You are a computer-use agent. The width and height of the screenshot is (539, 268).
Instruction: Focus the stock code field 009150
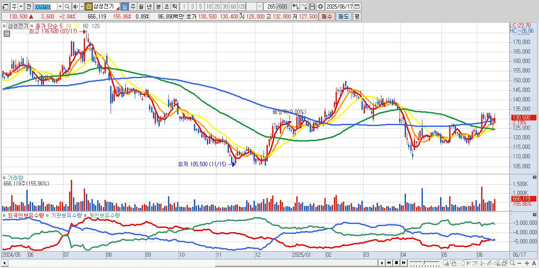[x=45, y=6]
